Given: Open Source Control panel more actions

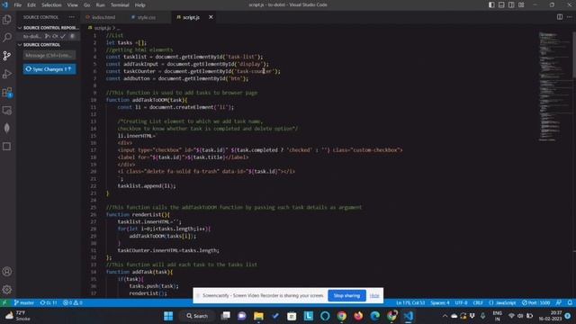Looking at the screenshot, I should tap(71, 17).
